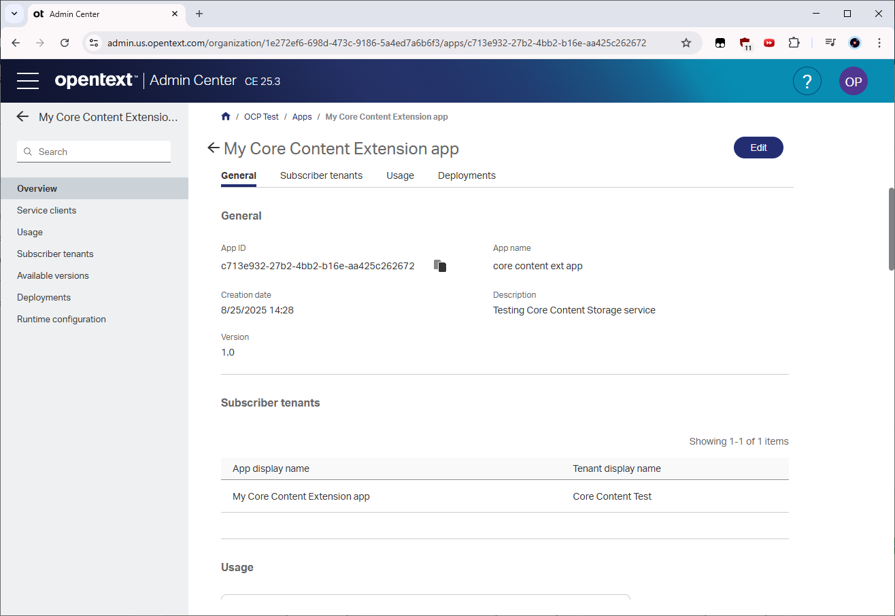Screen dimensions: 895x616
Task: Close the Admin Center browser tab
Action: pos(175,14)
